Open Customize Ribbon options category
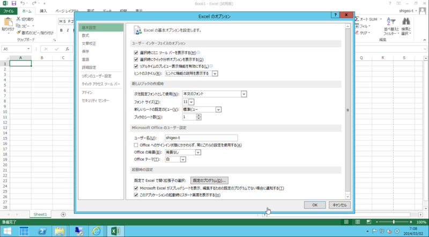This screenshot has width=429, height=237. (101, 76)
